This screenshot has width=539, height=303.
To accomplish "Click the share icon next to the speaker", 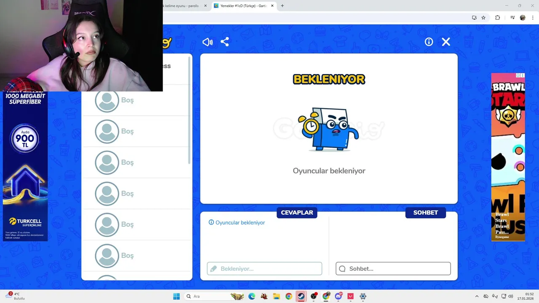I will (x=225, y=42).
